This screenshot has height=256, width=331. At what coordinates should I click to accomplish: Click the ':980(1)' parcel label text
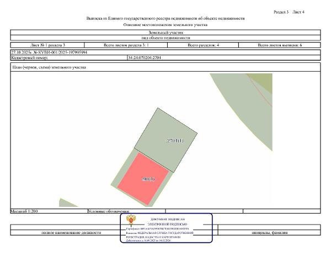point(148,179)
